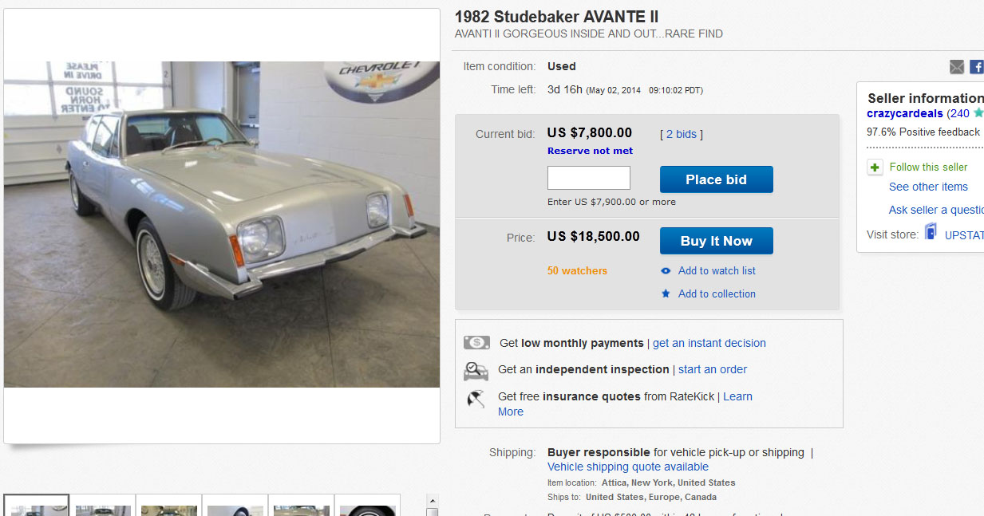Click the money icon for monthly payments

point(476,343)
